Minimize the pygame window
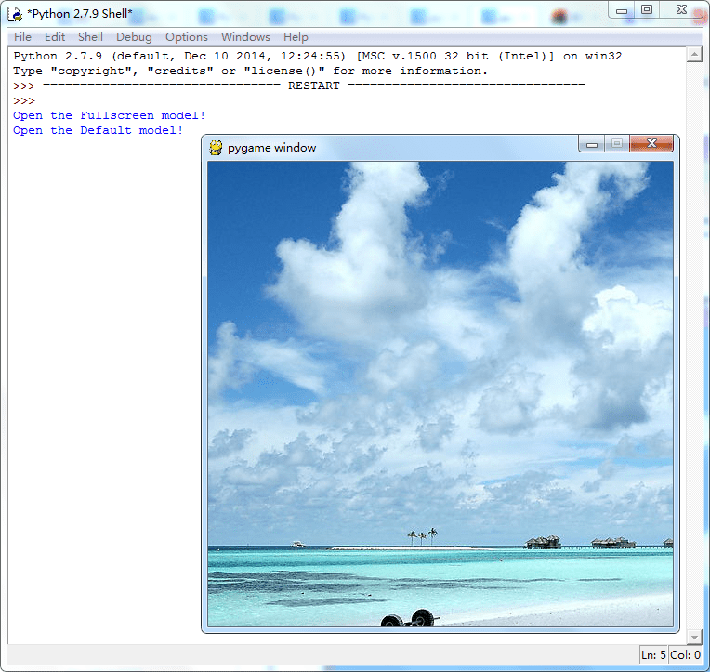Image resolution: width=710 pixels, height=672 pixels. click(x=592, y=144)
